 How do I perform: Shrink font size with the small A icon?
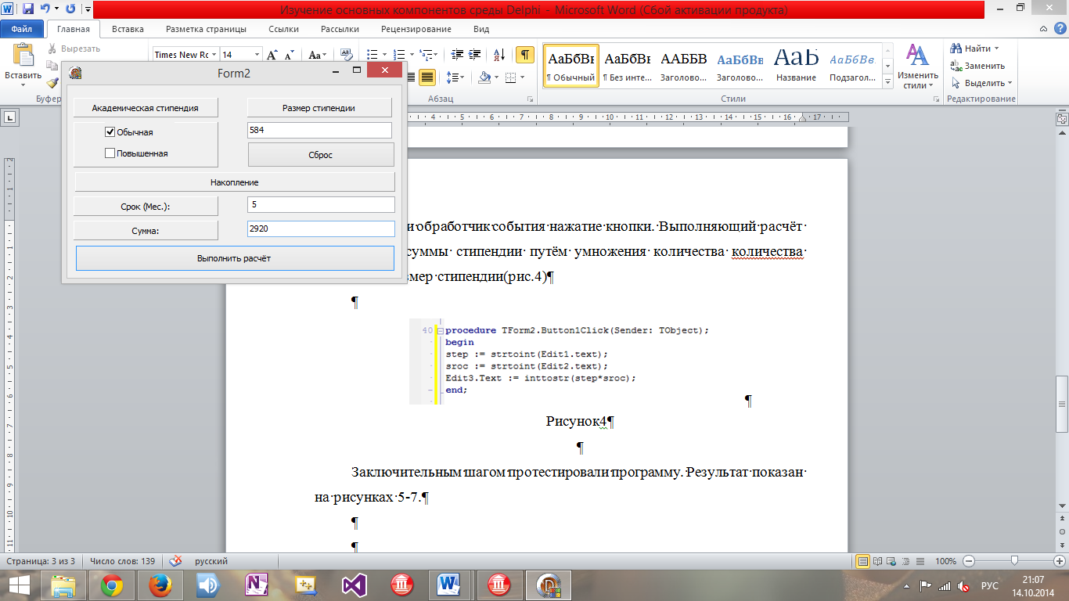pos(289,55)
